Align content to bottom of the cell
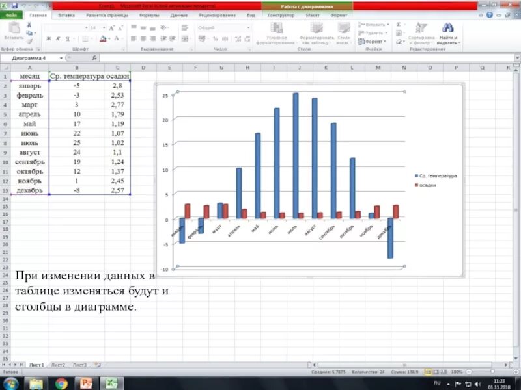521x390 pixels. pyautogui.click(x=153, y=27)
